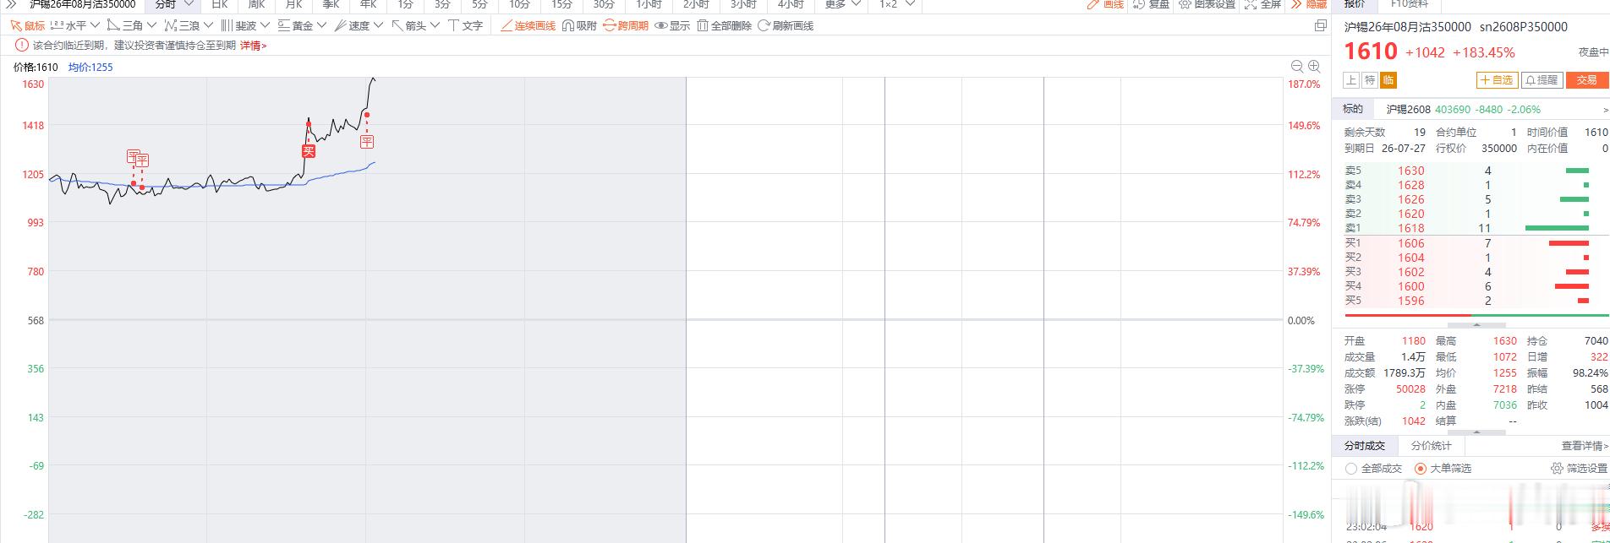Select the 分时成交 tab
Viewport: 1610px width, 543px height.
coord(1365,446)
